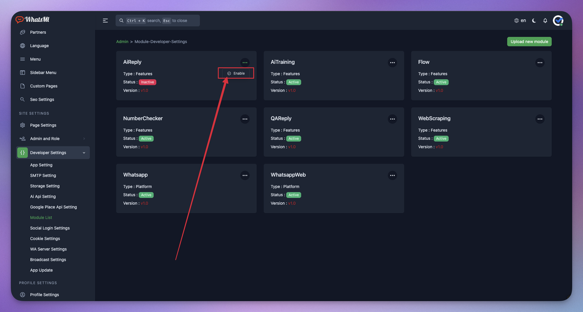The height and width of the screenshot is (312, 583).
Task: Click Upload new module button
Action: [529, 41]
